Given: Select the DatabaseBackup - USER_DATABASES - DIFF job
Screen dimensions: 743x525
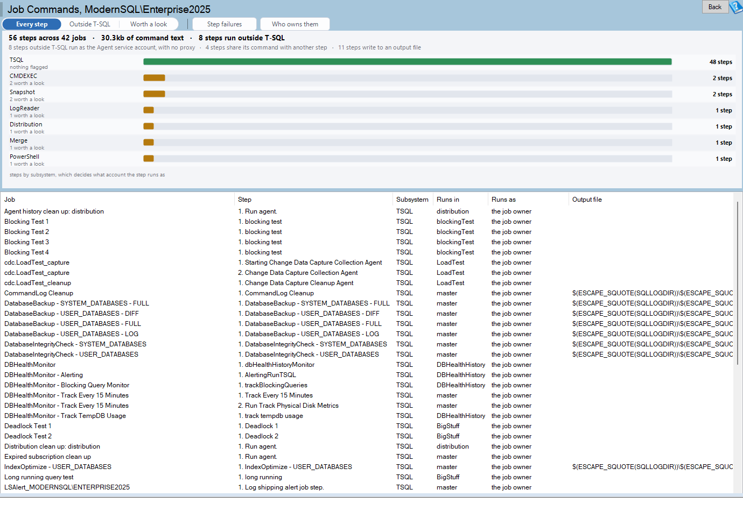Looking at the screenshot, I should point(72,314).
